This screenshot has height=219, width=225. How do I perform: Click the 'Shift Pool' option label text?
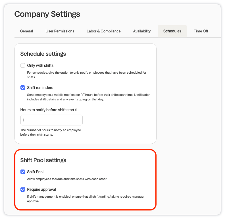[35, 172]
